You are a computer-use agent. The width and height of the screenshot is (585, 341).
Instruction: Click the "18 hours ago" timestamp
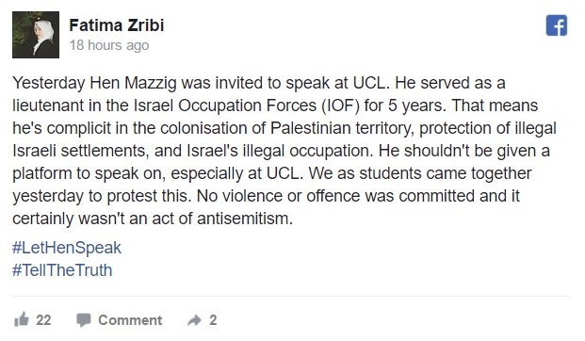tap(109, 45)
